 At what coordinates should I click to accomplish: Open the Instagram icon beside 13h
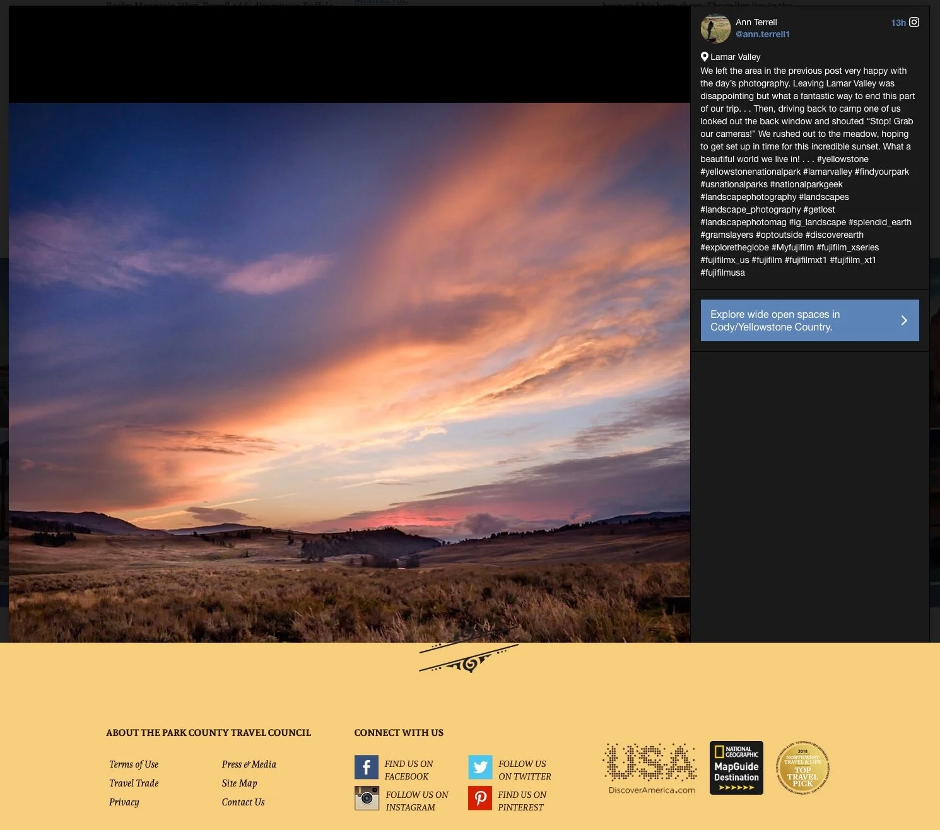coord(914,22)
